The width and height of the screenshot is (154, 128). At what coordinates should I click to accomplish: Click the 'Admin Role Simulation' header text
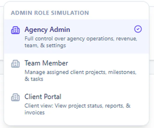tap(50, 13)
